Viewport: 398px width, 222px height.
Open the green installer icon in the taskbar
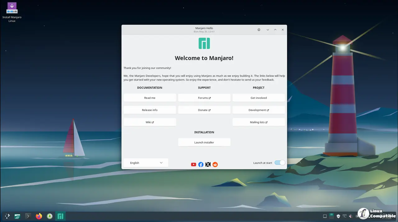(49, 216)
